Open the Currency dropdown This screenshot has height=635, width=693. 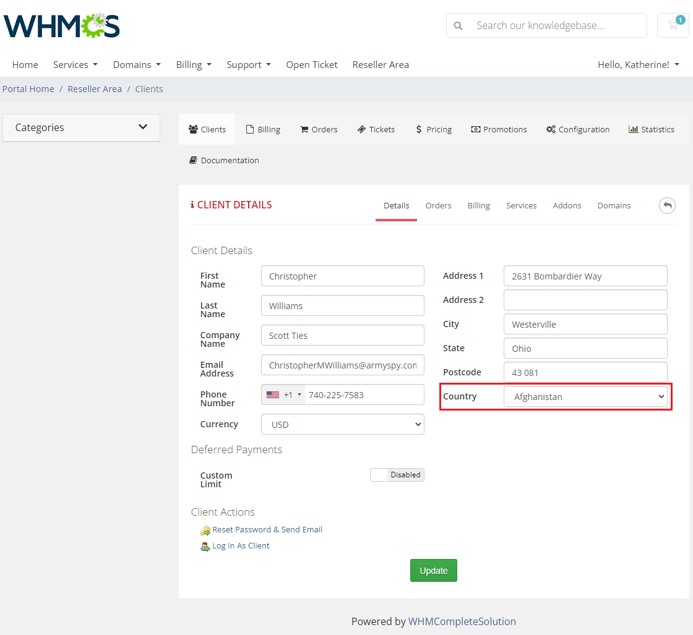click(x=343, y=424)
